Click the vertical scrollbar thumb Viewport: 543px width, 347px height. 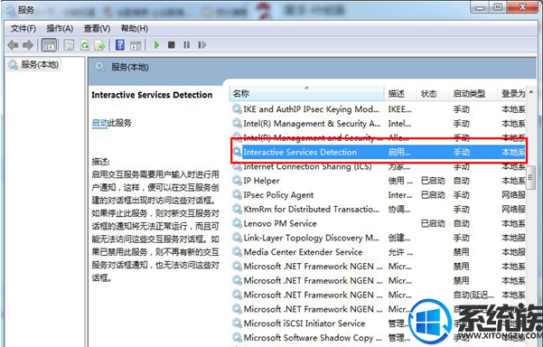[531, 178]
